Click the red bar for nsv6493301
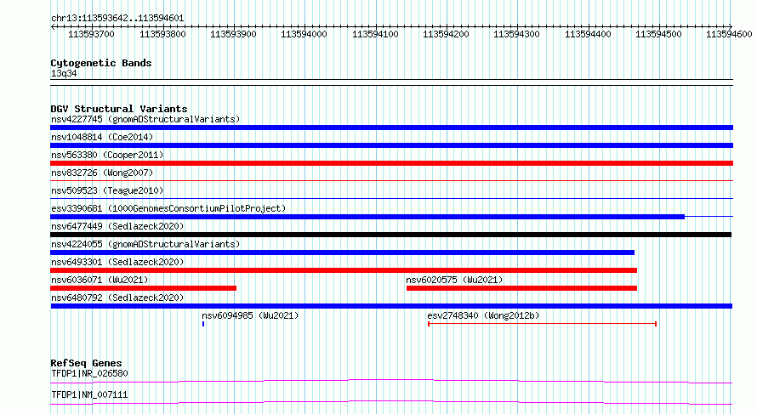 point(344,270)
